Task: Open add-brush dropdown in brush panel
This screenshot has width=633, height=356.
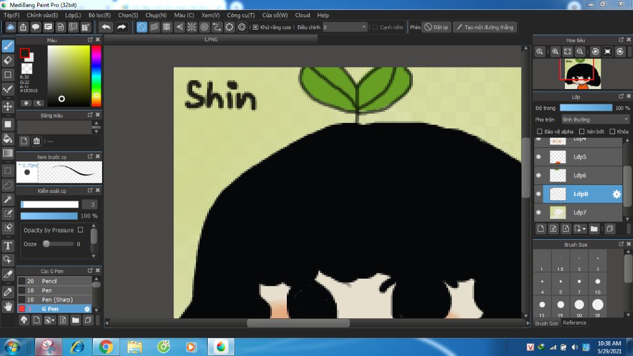Action: (49, 321)
